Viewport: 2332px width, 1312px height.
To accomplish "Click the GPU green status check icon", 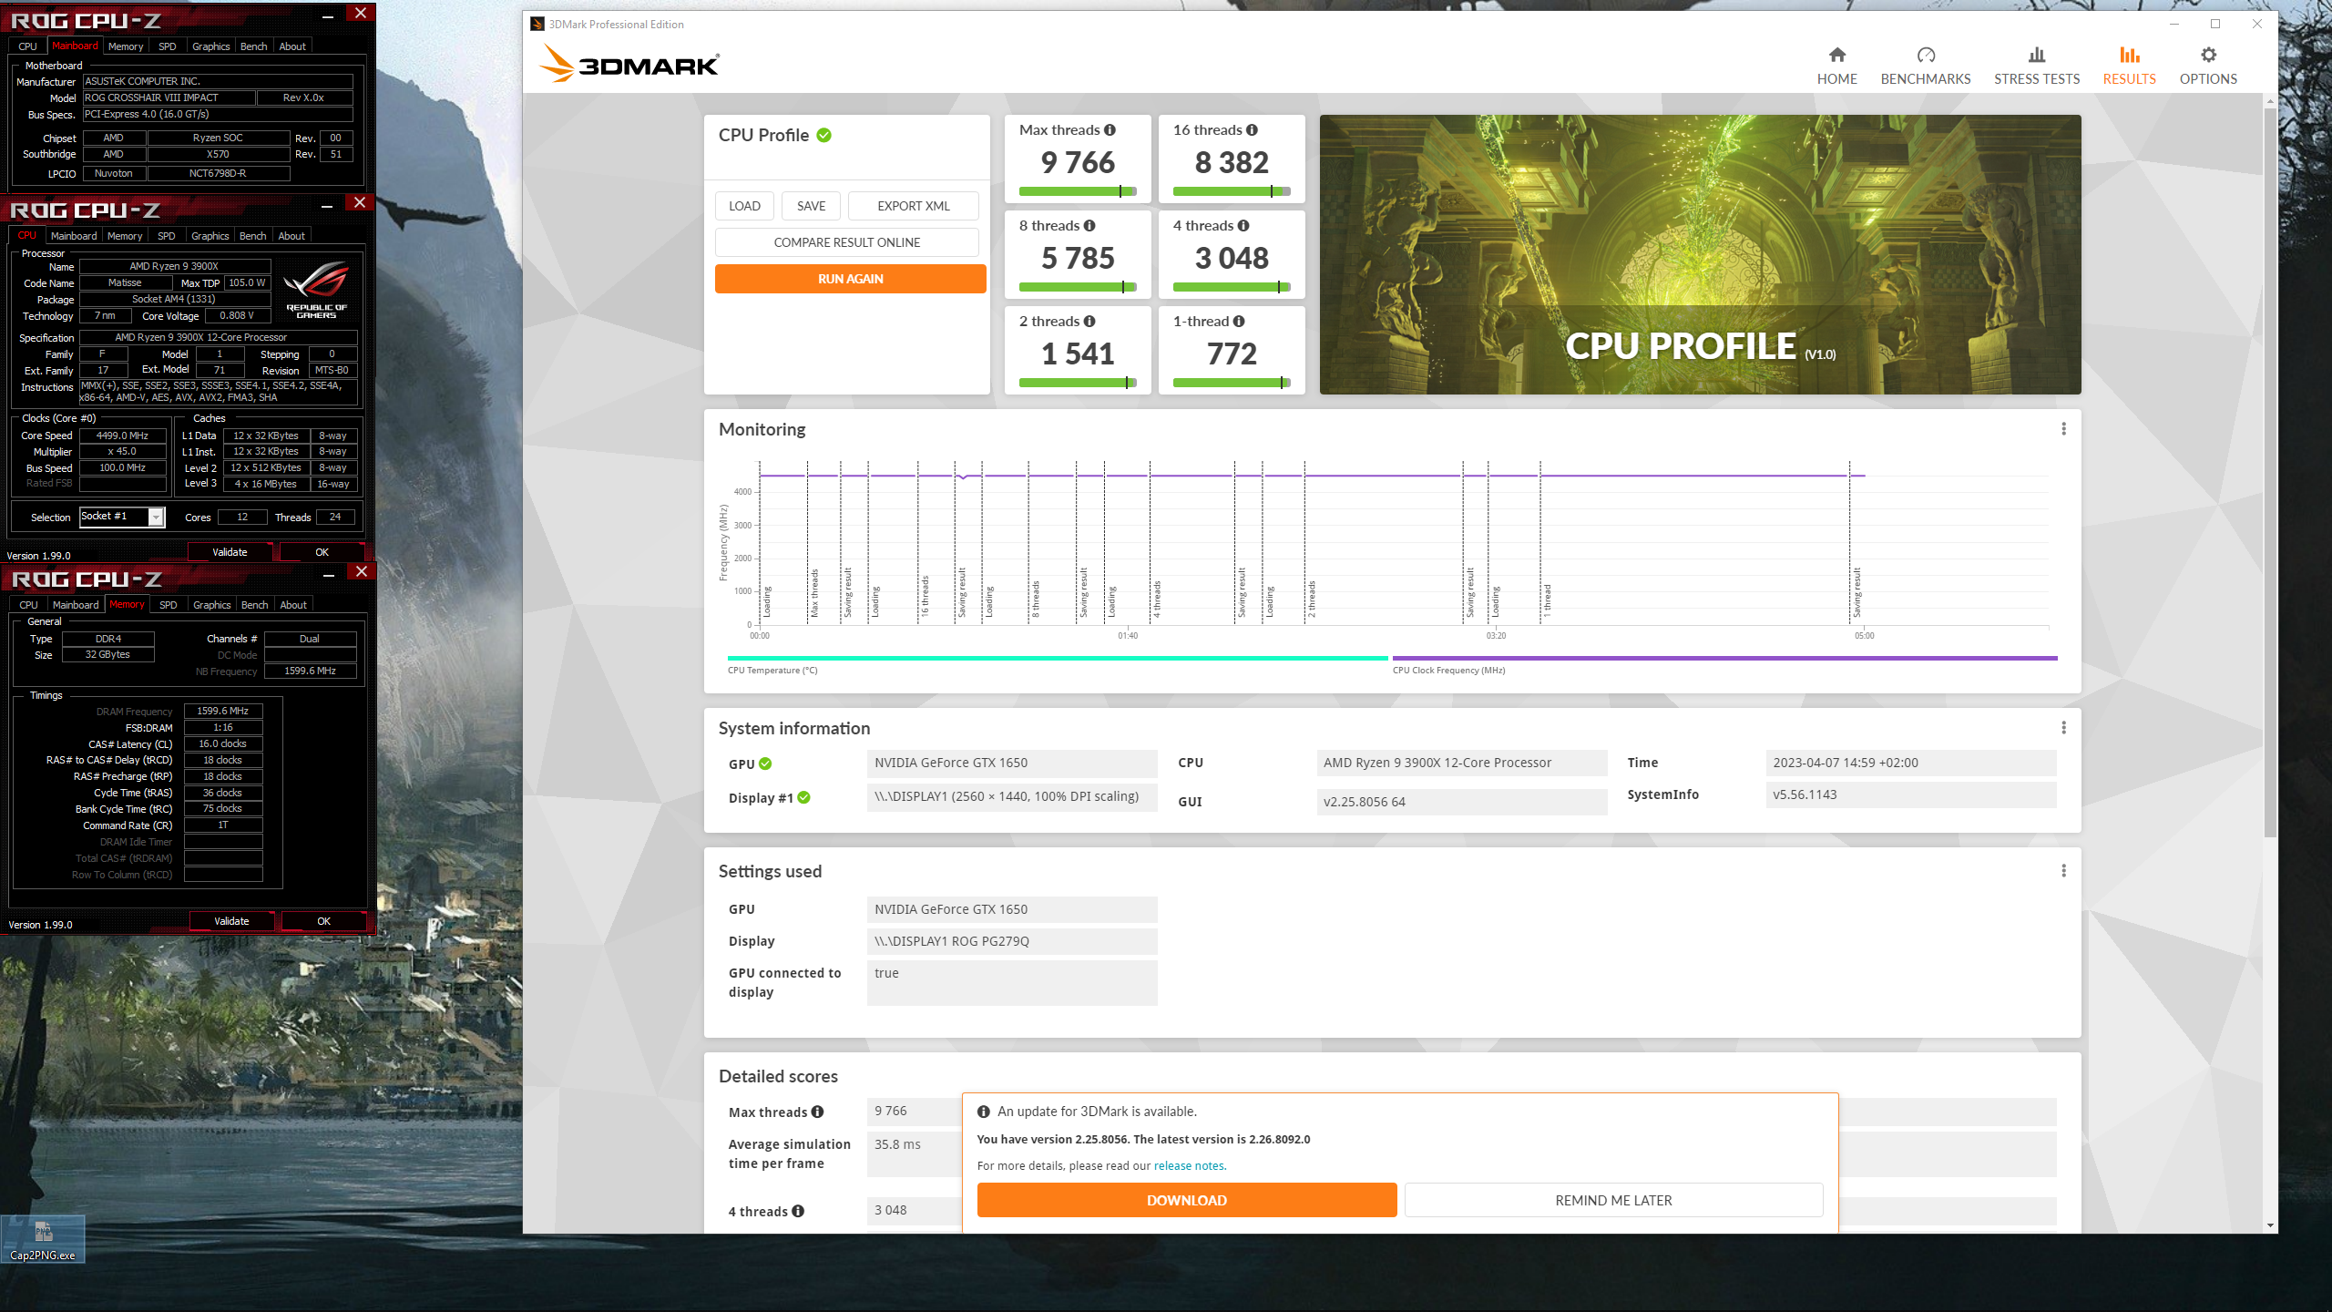I will pos(765,764).
